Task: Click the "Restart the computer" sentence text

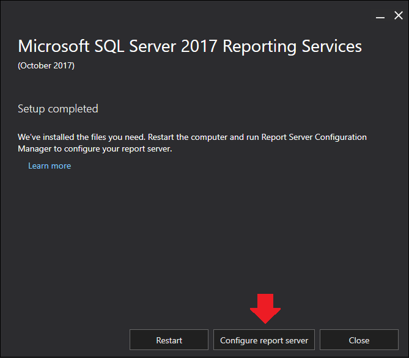Action: [x=188, y=137]
